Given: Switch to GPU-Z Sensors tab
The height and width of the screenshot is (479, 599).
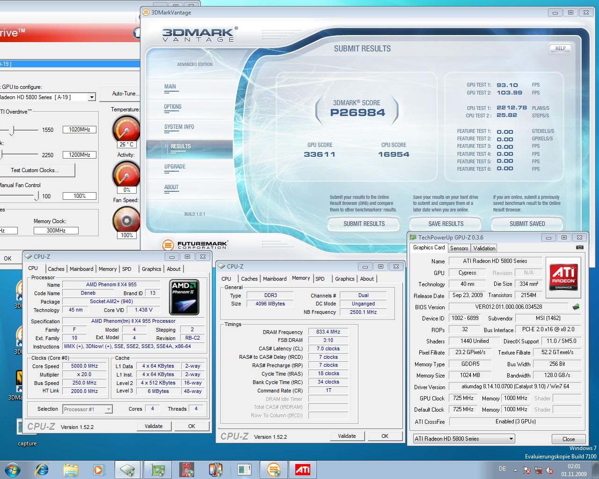Looking at the screenshot, I should tap(459, 248).
